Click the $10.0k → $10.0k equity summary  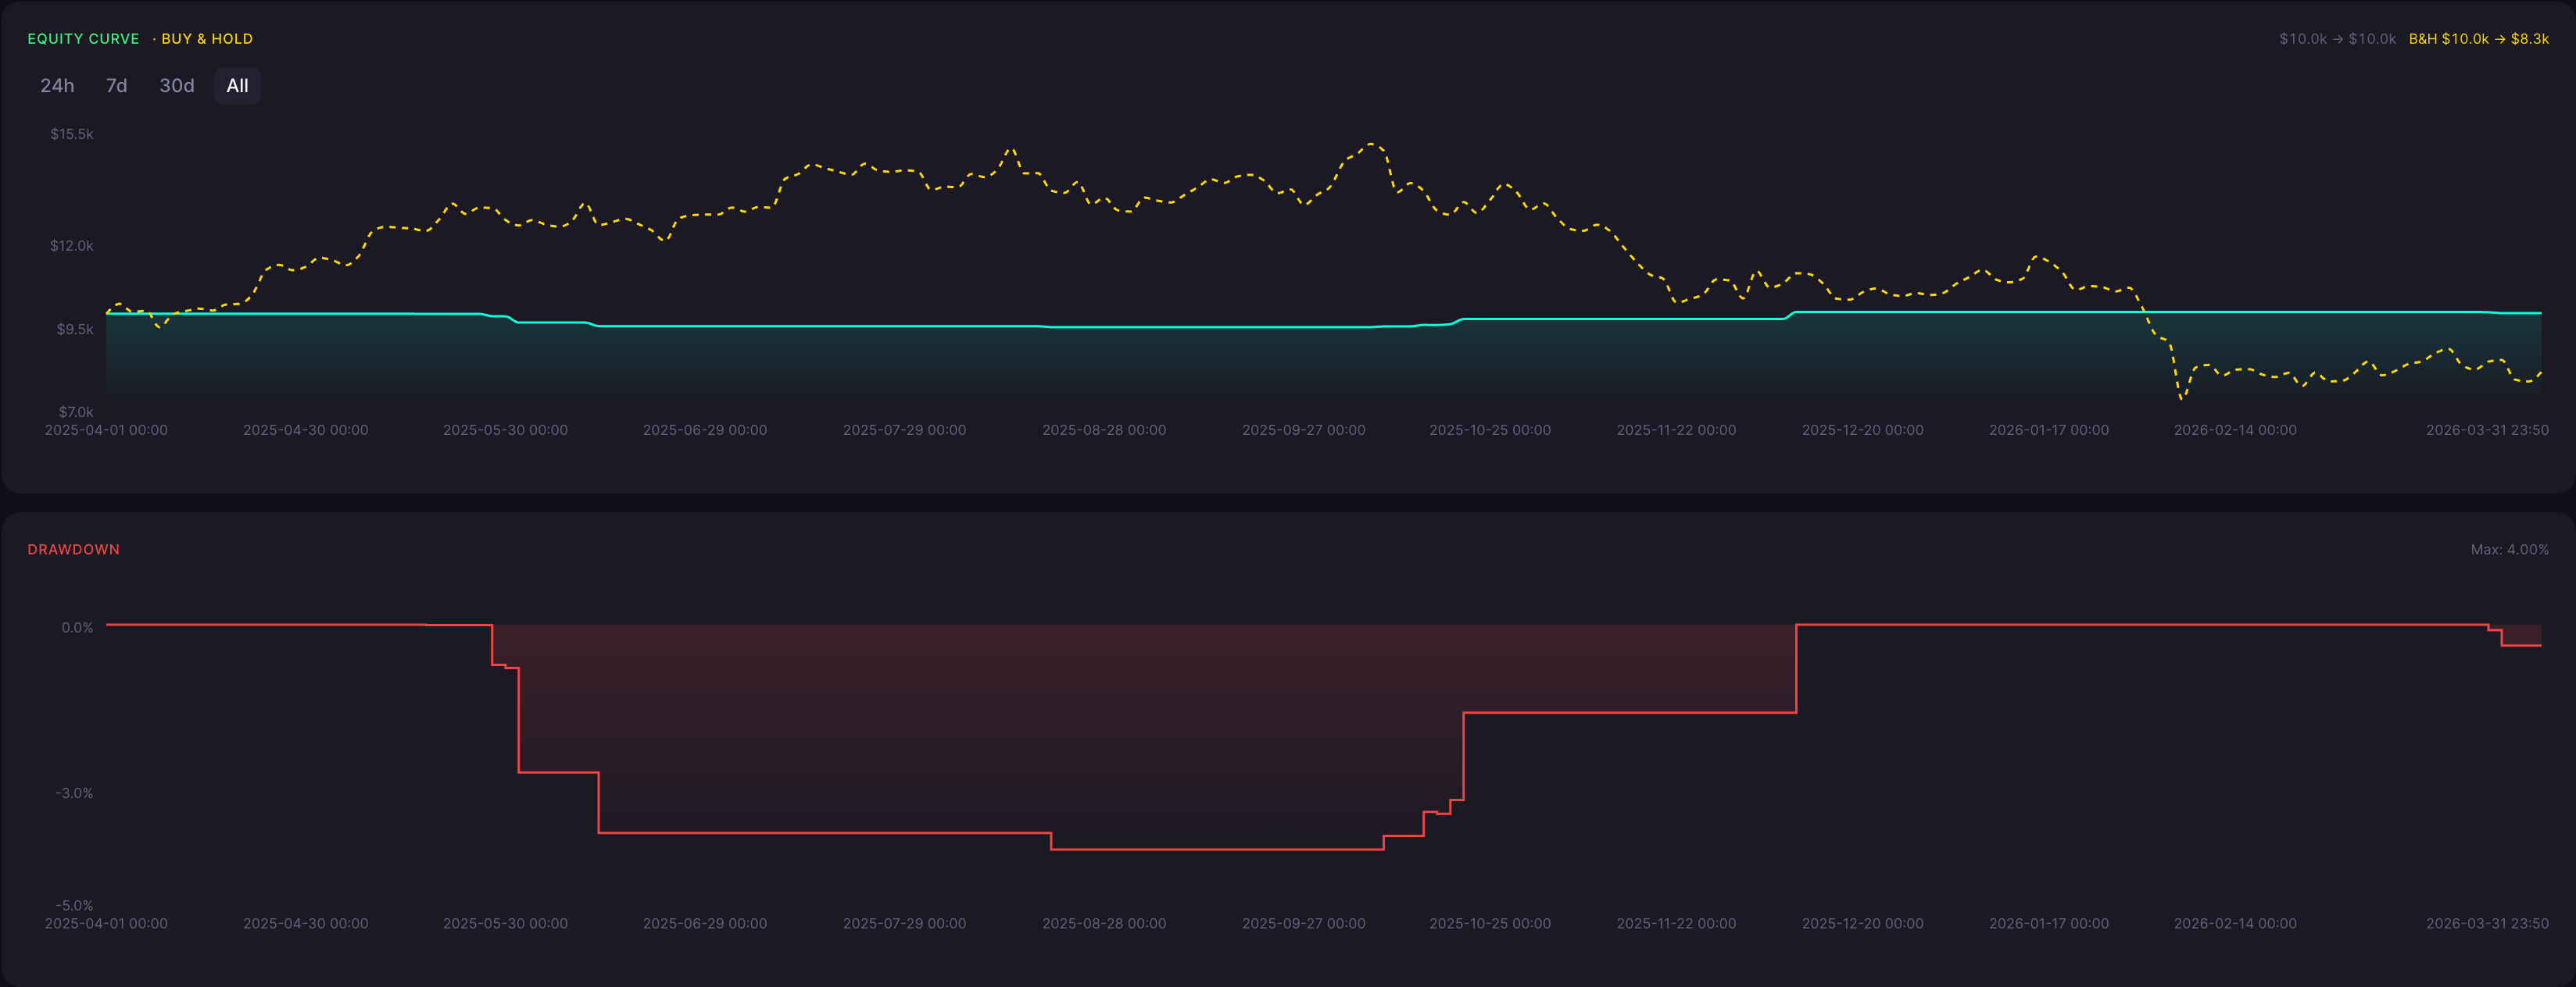pos(2337,39)
